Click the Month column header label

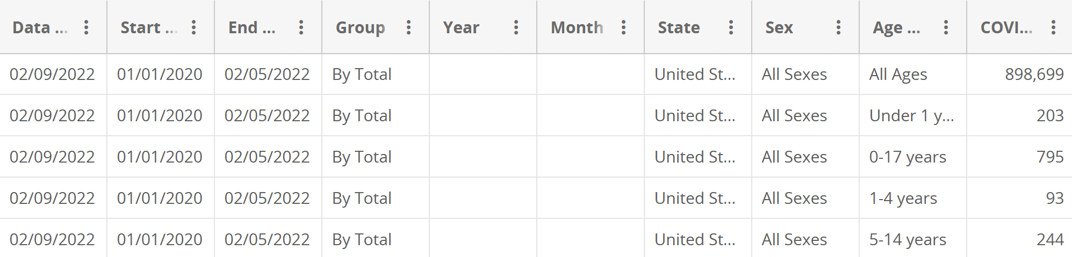[x=577, y=27]
